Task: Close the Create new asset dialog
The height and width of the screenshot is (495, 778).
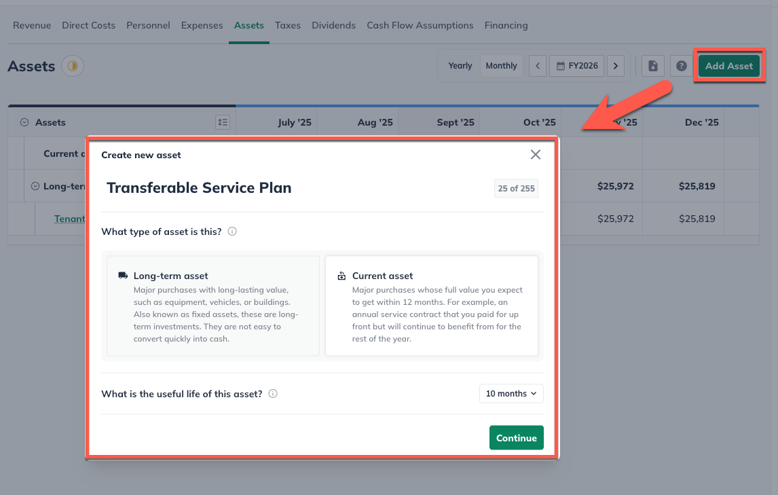Action: tap(536, 155)
